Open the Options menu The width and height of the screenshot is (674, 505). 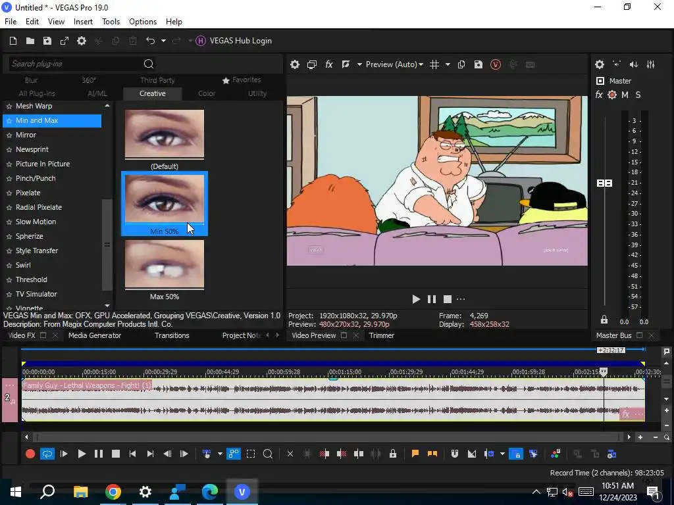click(143, 22)
